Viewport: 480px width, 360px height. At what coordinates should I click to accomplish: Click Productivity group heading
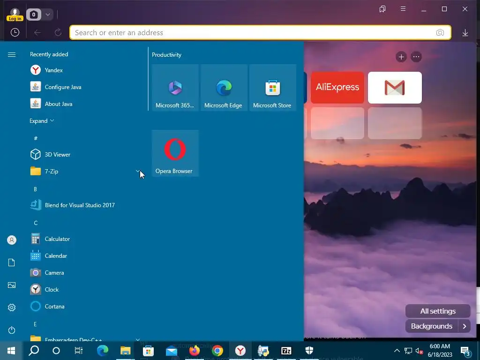point(166,55)
